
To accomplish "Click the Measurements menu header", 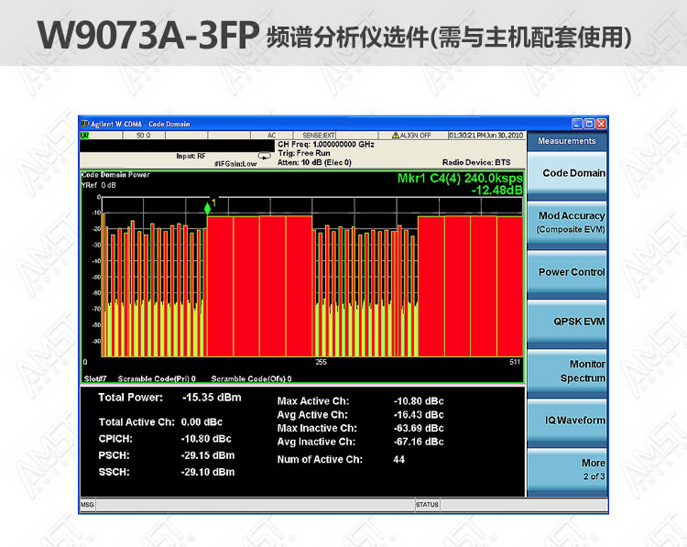I will pos(567,141).
